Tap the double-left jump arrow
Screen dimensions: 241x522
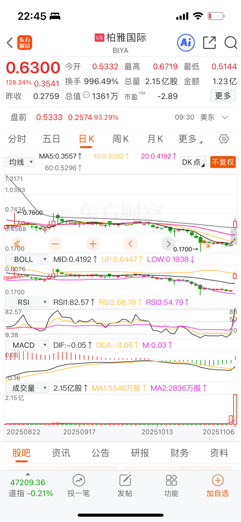pos(18,244)
